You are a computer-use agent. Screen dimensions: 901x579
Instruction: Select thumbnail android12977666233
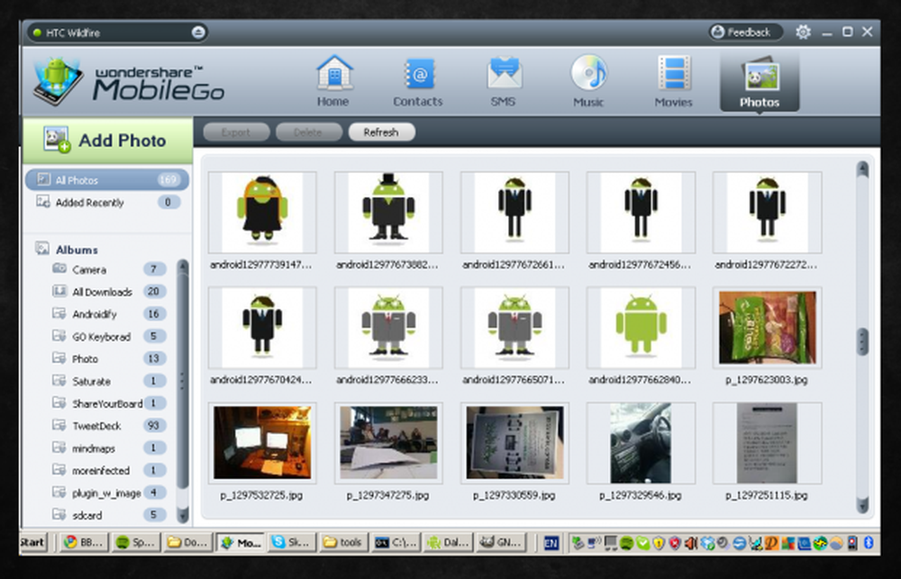coord(388,328)
